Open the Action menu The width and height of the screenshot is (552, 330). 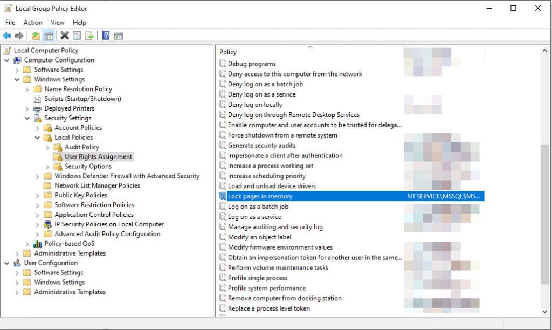[32, 22]
